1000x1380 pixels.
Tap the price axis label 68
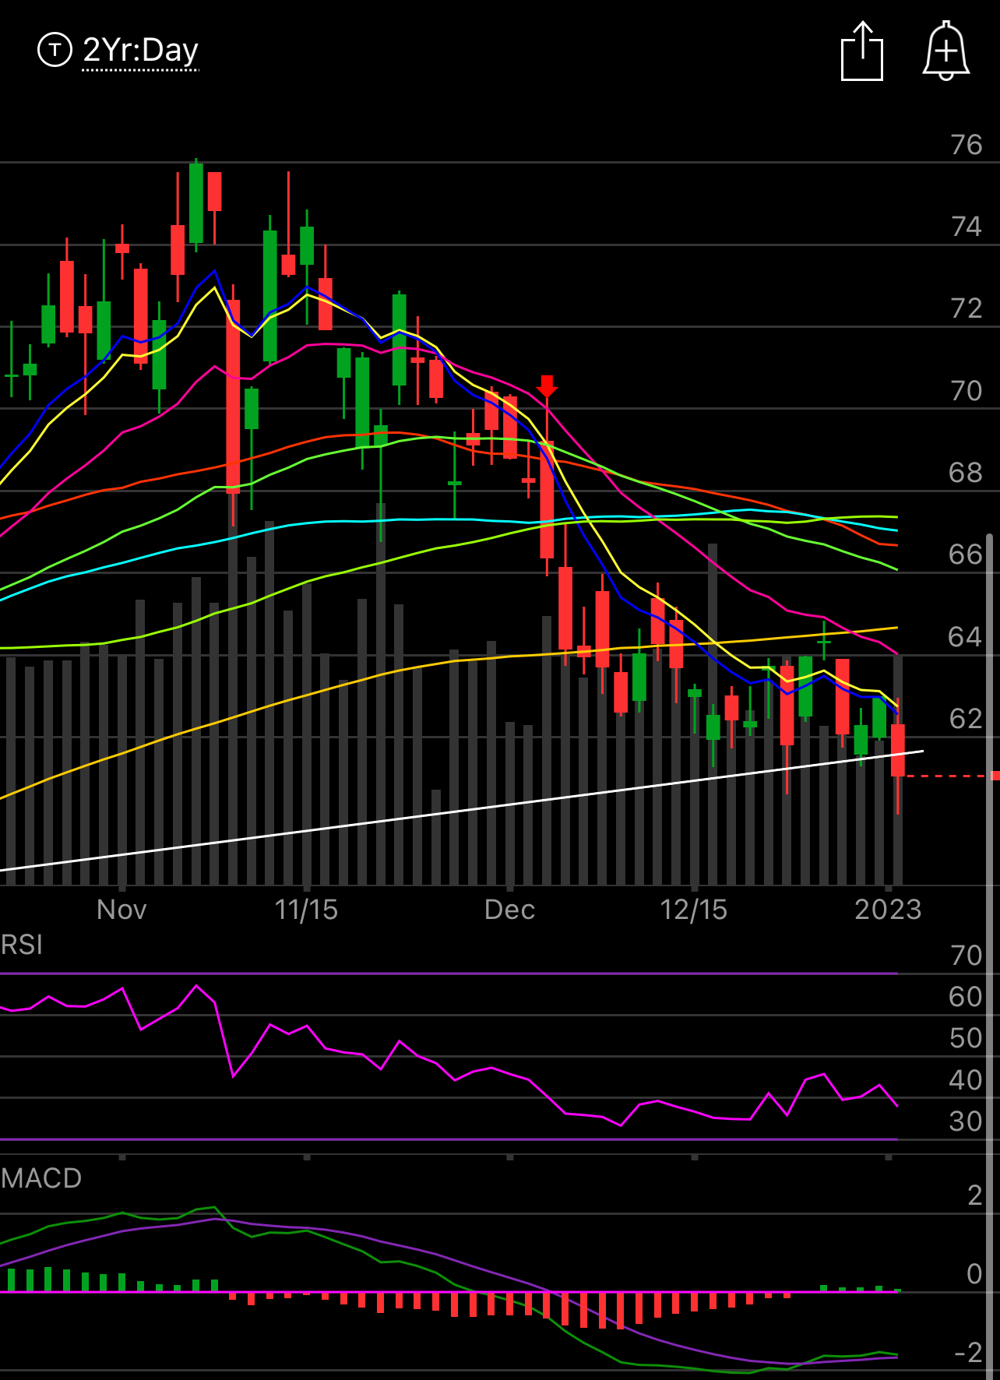966,473
